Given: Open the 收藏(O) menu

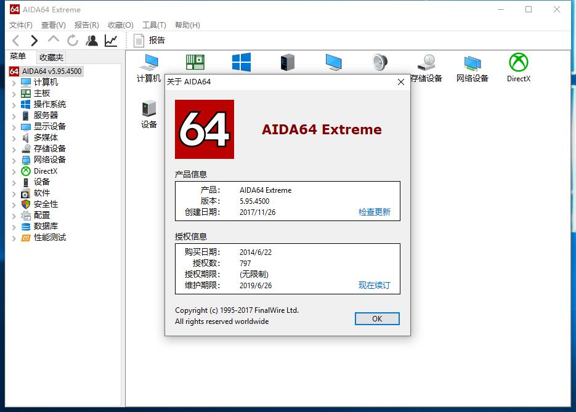Looking at the screenshot, I should click(121, 25).
